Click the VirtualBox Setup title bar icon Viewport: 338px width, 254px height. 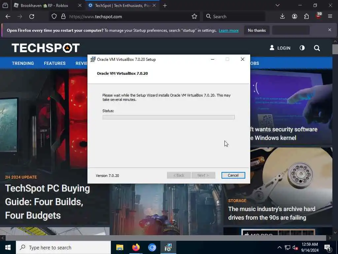(x=93, y=59)
